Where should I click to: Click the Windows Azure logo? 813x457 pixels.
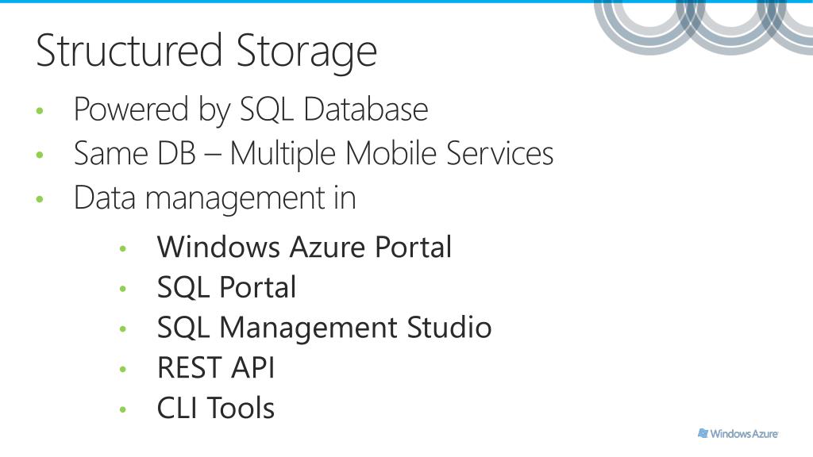(x=738, y=434)
